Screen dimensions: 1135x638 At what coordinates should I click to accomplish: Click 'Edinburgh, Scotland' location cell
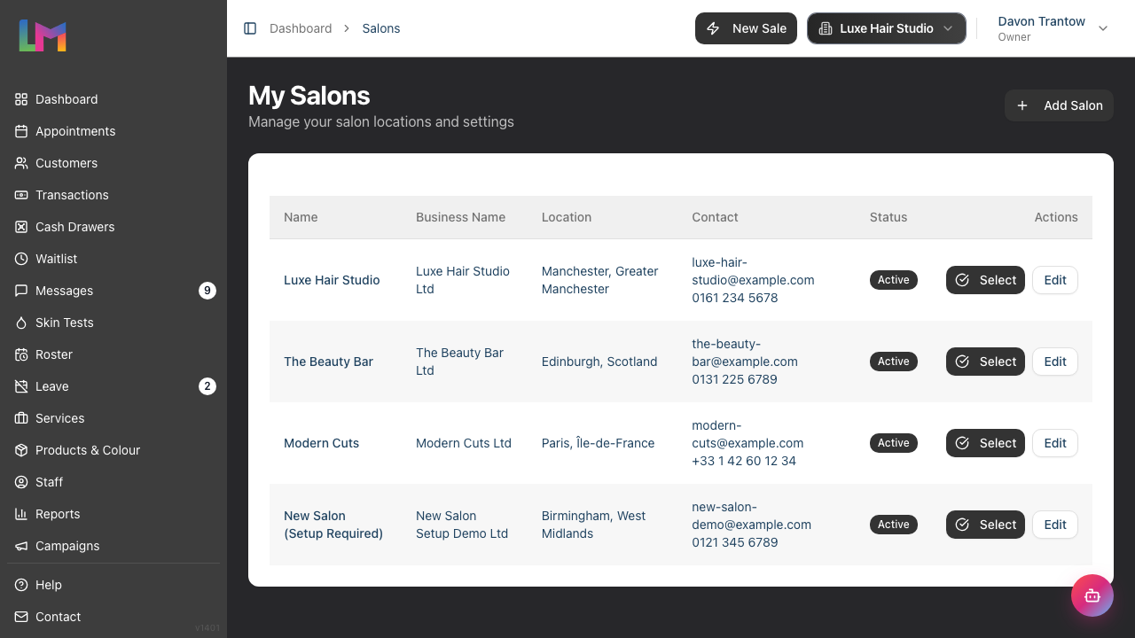point(599,362)
